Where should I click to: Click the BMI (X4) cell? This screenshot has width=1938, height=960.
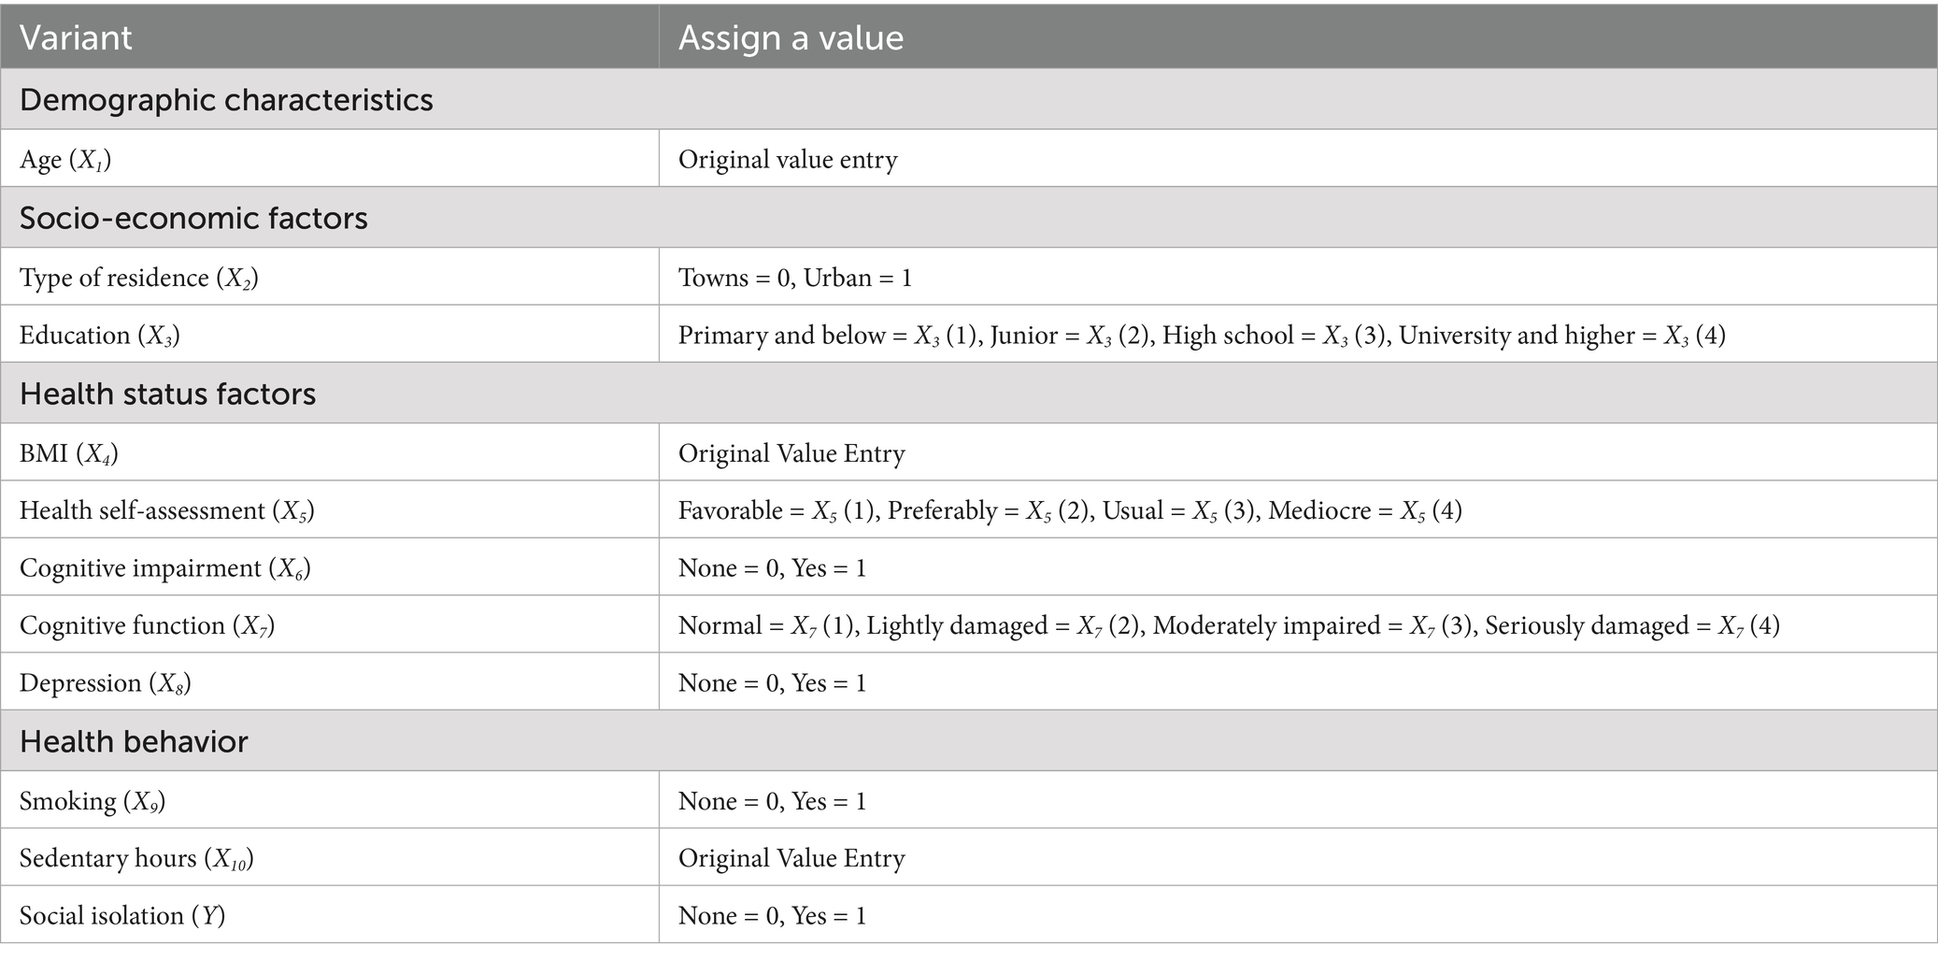coord(330,452)
